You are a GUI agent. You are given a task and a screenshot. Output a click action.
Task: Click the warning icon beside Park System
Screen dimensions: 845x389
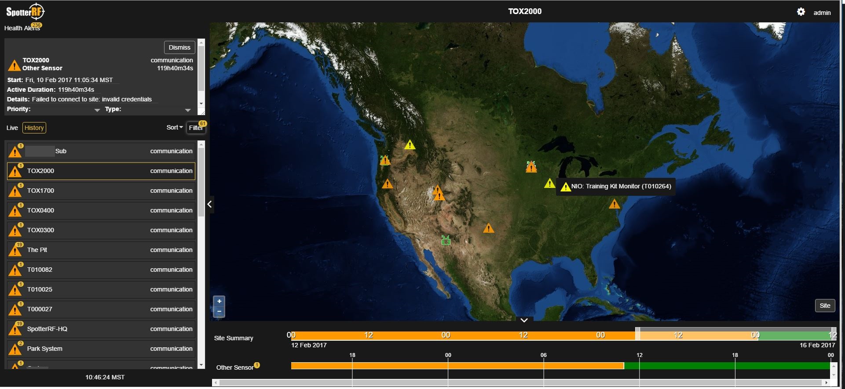pyautogui.click(x=15, y=349)
